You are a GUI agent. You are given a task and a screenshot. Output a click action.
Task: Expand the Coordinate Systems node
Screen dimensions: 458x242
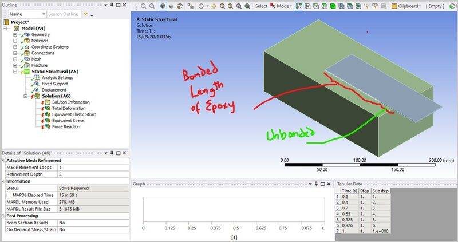pyautogui.click(x=15, y=47)
